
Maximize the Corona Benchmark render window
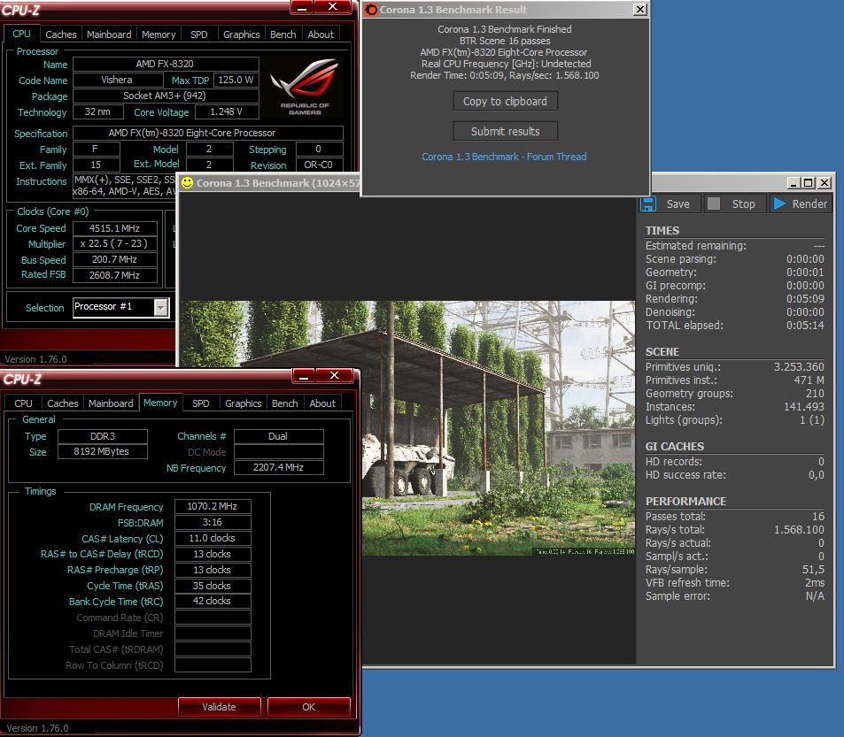(x=809, y=183)
